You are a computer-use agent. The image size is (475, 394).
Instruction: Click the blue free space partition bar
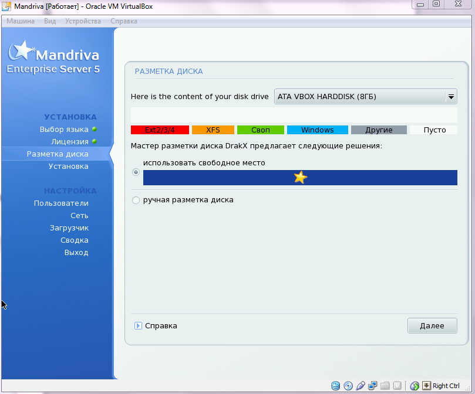coord(300,177)
